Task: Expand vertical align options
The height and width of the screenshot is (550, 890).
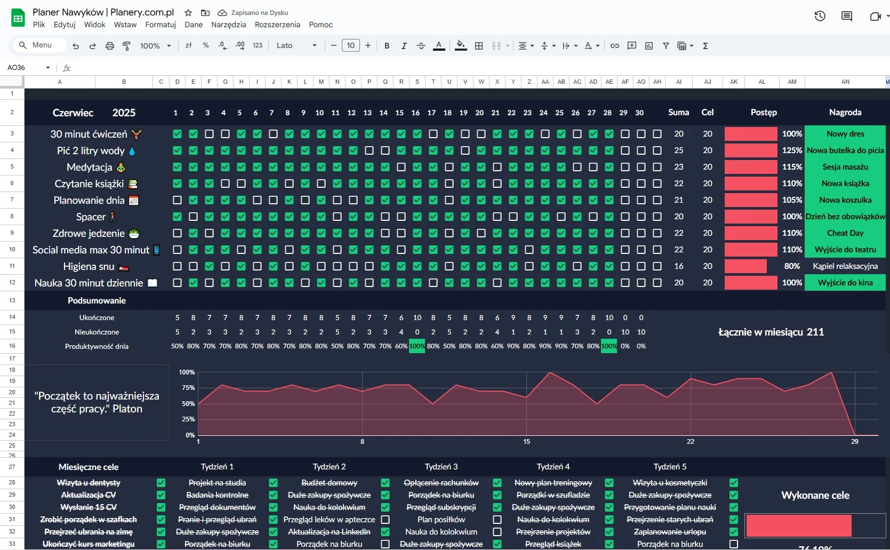Action: coord(548,46)
